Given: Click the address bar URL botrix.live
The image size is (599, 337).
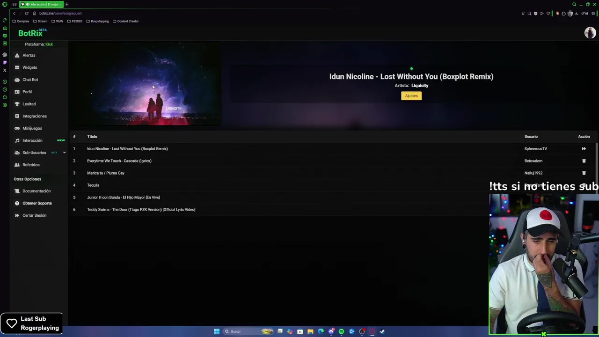Looking at the screenshot, I should tap(60, 14).
